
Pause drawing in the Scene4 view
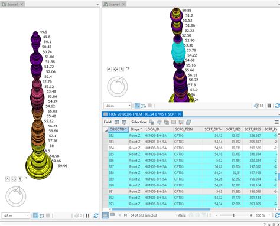coord(269,106)
